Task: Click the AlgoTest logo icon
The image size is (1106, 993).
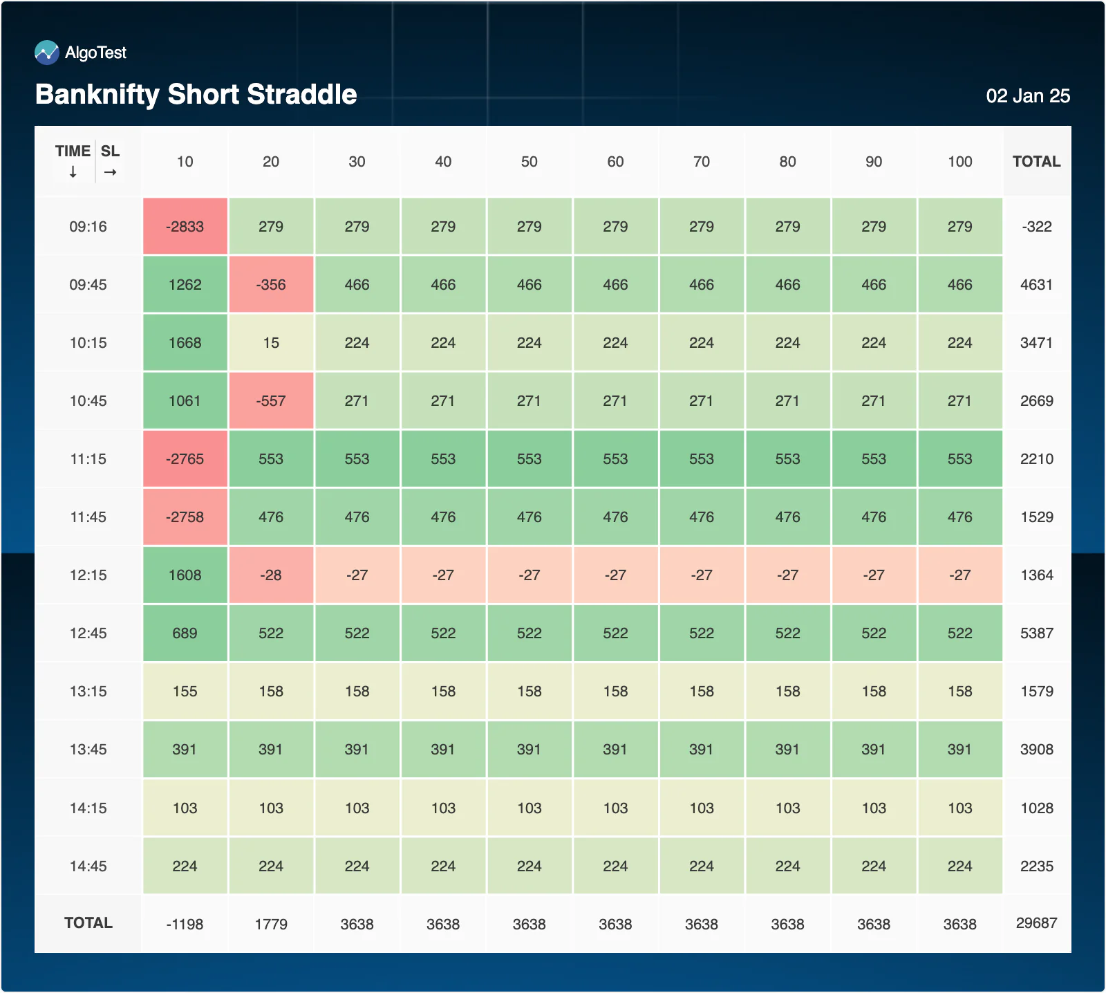Action: pyautogui.click(x=47, y=53)
